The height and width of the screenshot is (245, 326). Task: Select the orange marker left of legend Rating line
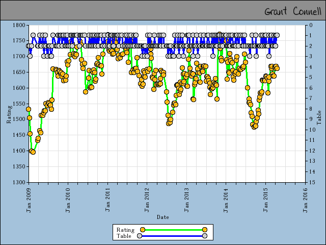(143, 230)
